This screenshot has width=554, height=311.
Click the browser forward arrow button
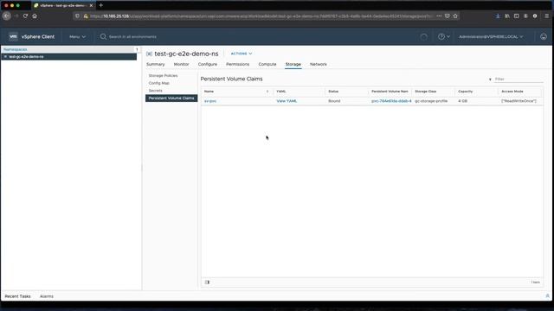pyautogui.click(x=16, y=16)
